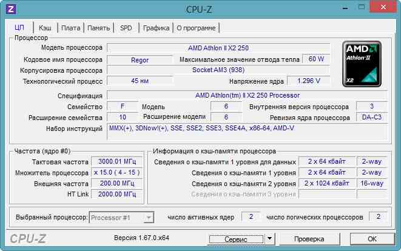401x251 pixels.
Task: Click the instruction set list MMX(+), 3DNow!(+)
Action: click(248, 132)
